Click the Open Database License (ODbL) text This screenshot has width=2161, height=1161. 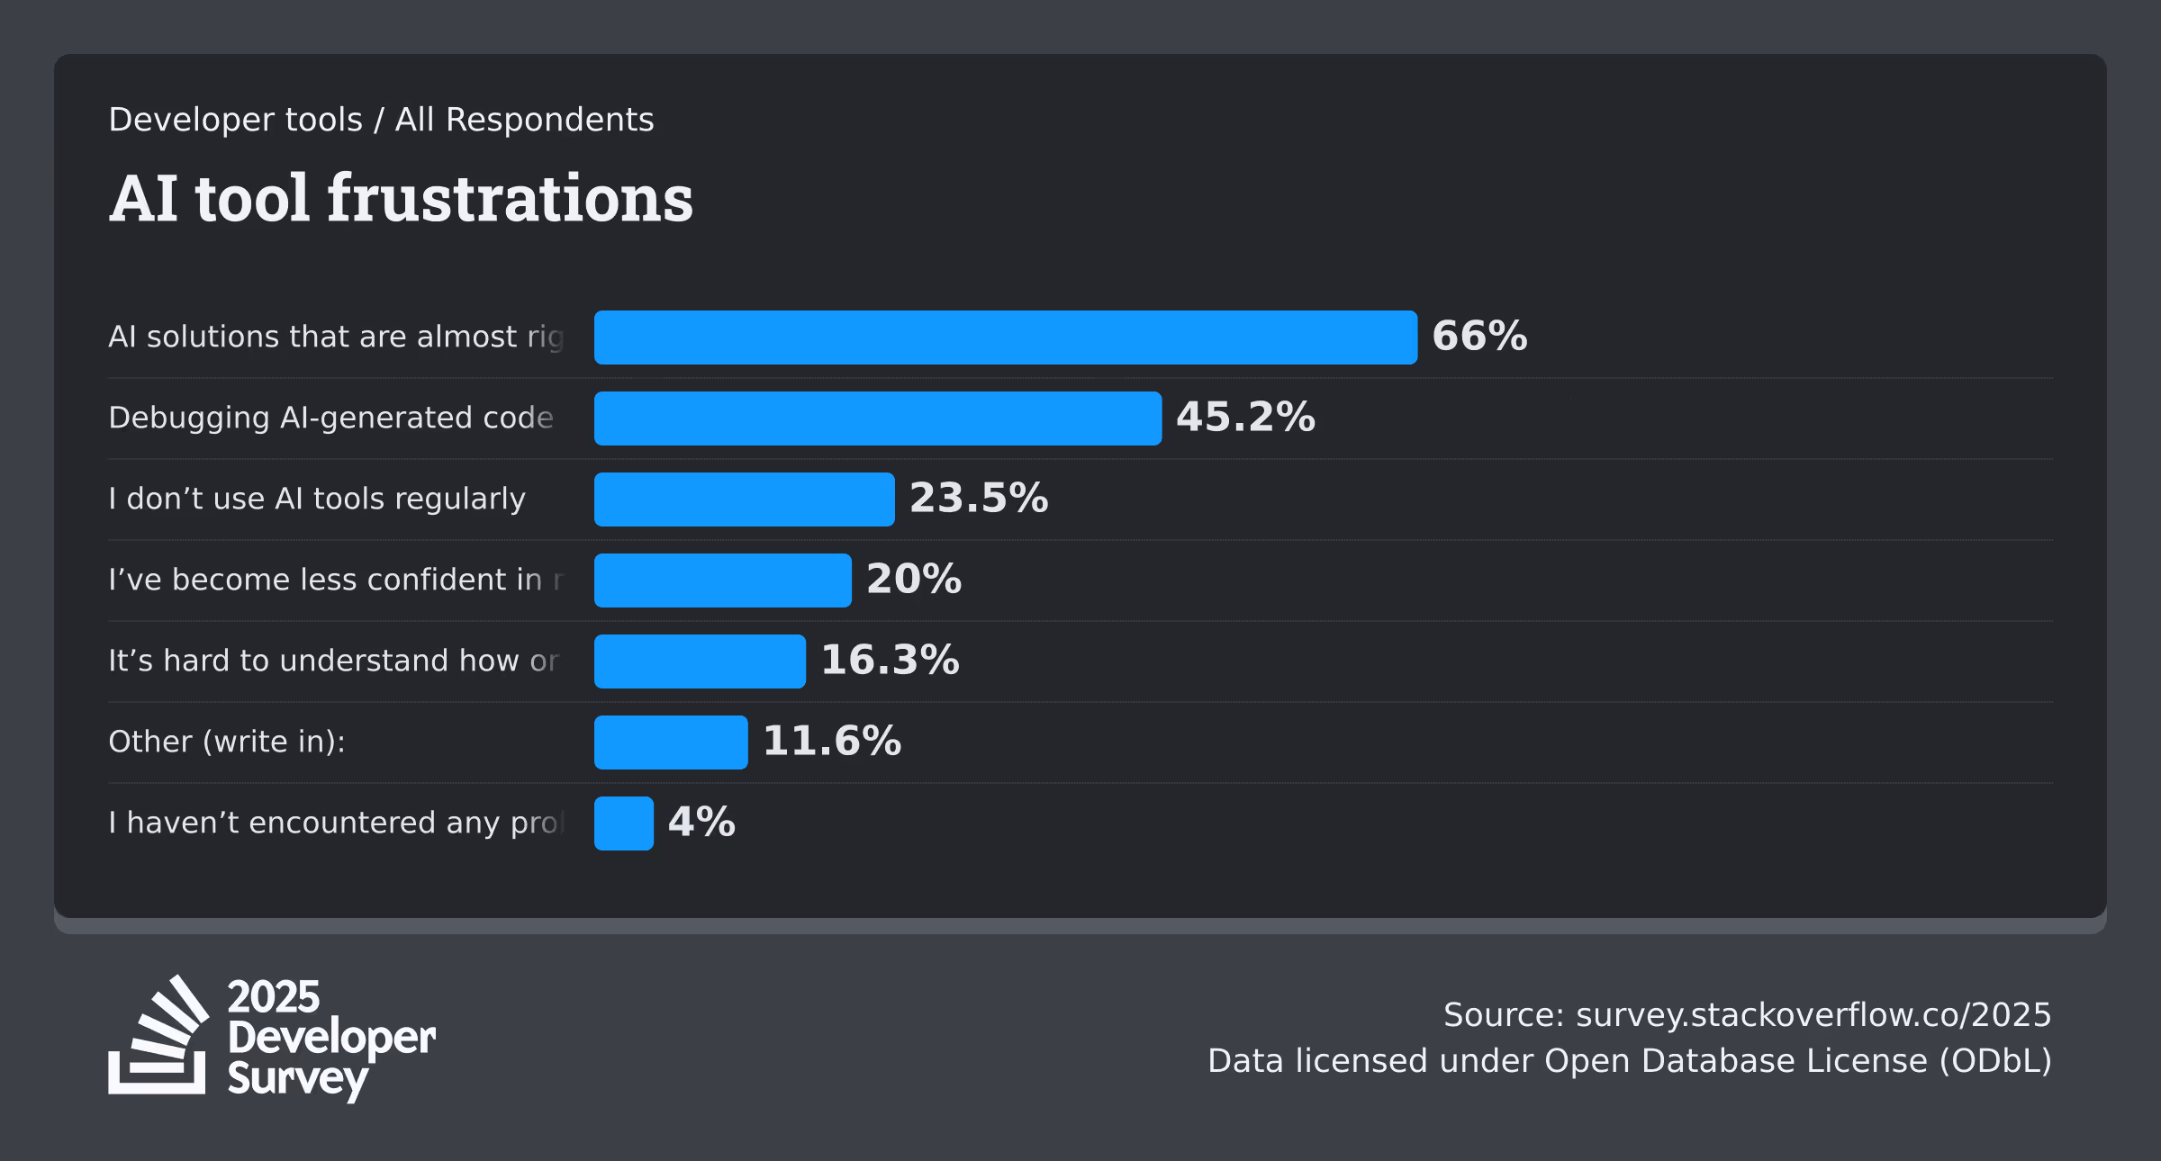pos(1798,1062)
